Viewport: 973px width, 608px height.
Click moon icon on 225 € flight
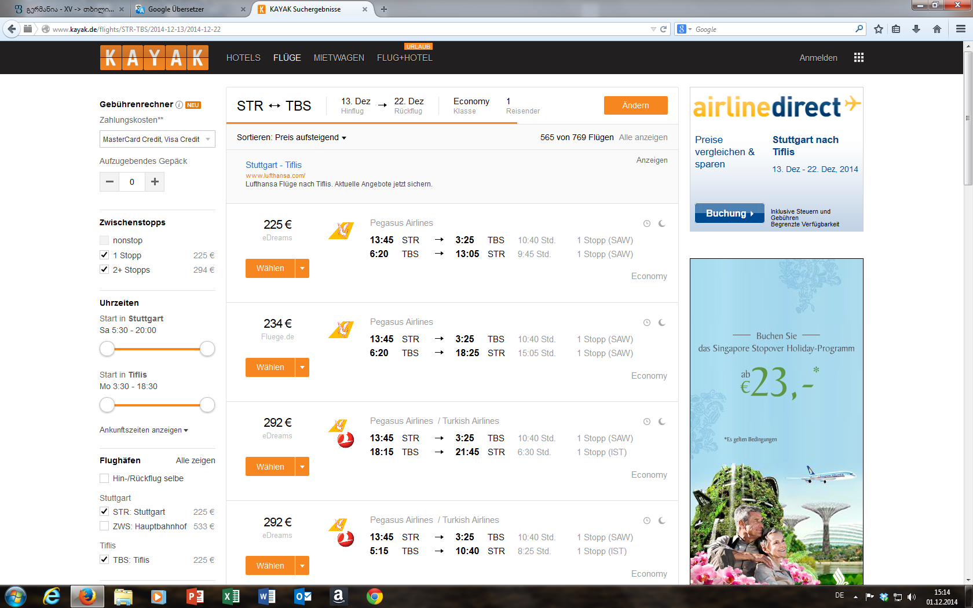[x=662, y=224]
